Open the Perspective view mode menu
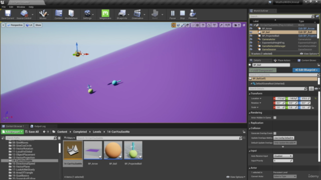Screen dimensions: 321x180 15,25
